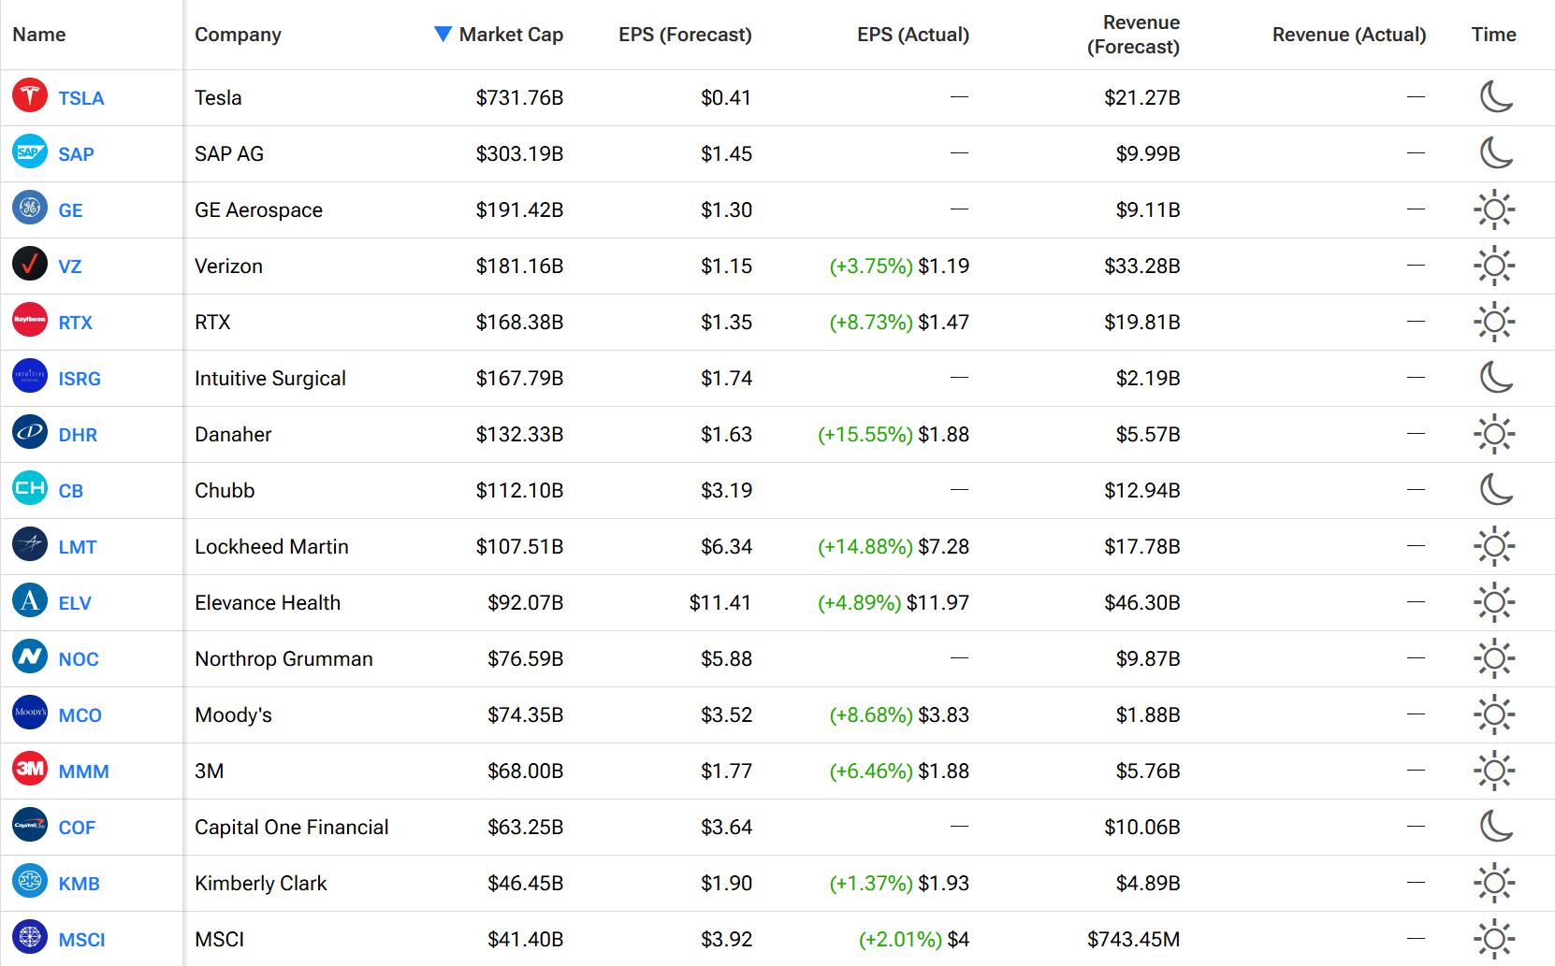Open the MCO ticker link
The width and height of the screenshot is (1555, 966).
point(80,715)
